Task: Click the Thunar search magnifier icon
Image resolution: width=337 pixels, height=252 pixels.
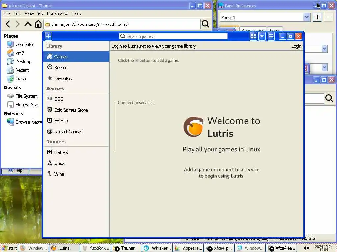Action: click(205, 24)
